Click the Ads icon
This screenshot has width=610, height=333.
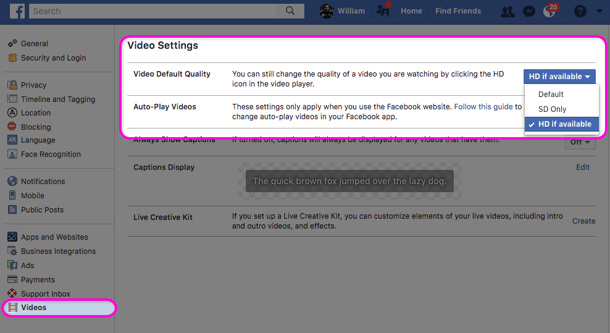click(x=12, y=265)
